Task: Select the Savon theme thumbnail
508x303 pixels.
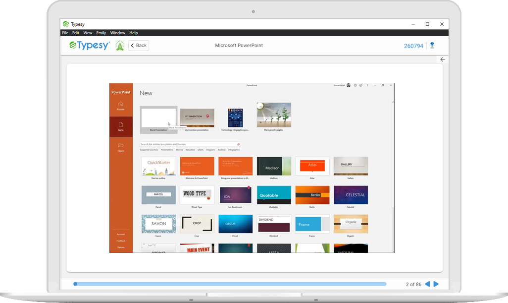Action: [x=158, y=224]
